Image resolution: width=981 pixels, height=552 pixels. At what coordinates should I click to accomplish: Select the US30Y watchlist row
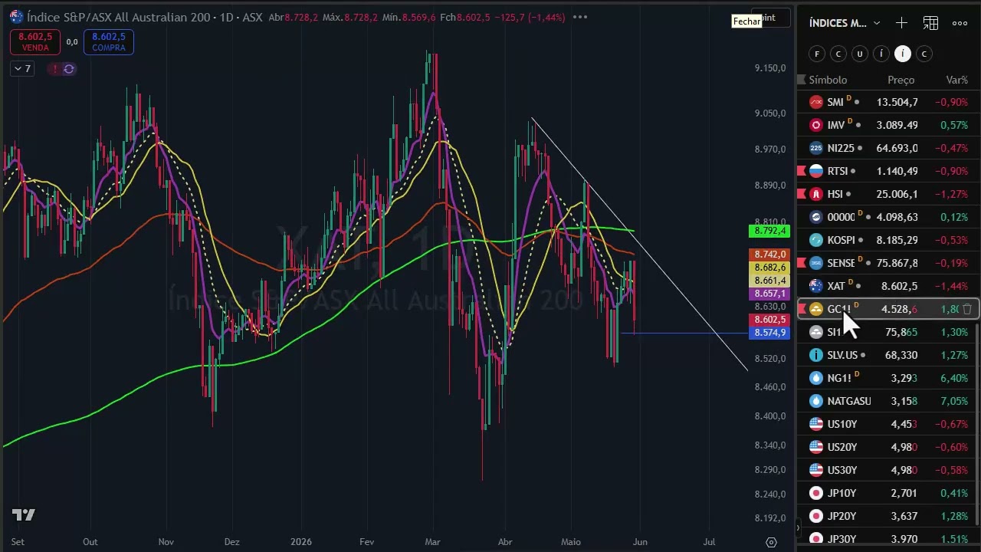[x=888, y=470]
